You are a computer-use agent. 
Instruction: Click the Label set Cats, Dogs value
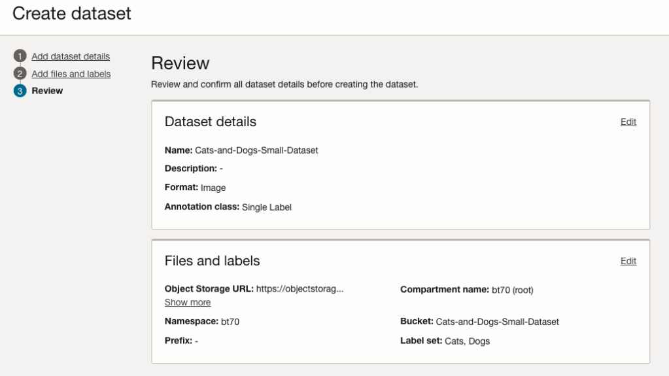[x=466, y=340]
